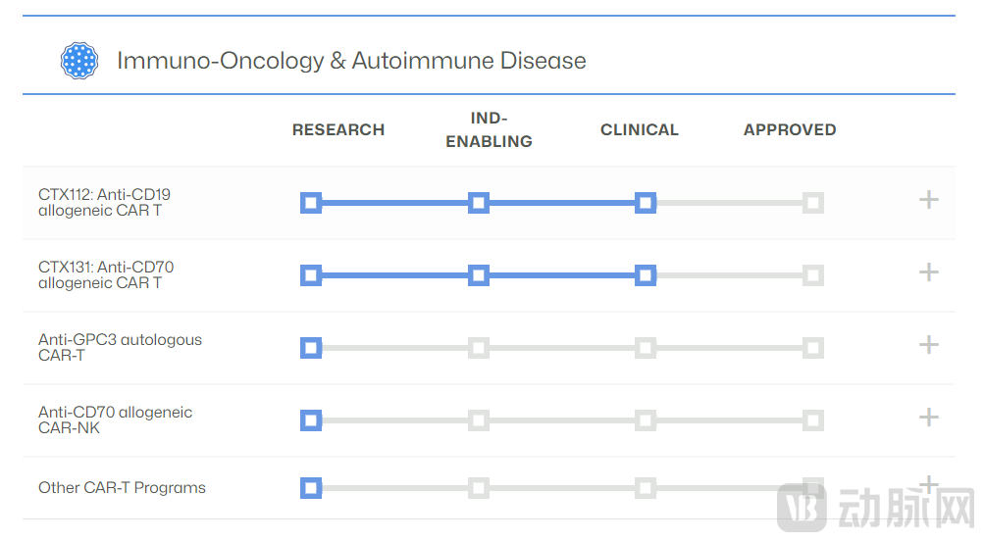Click CTX131 Clinical stage marker
The height and width of the screenshot is (542, 984).
(646, 275)
